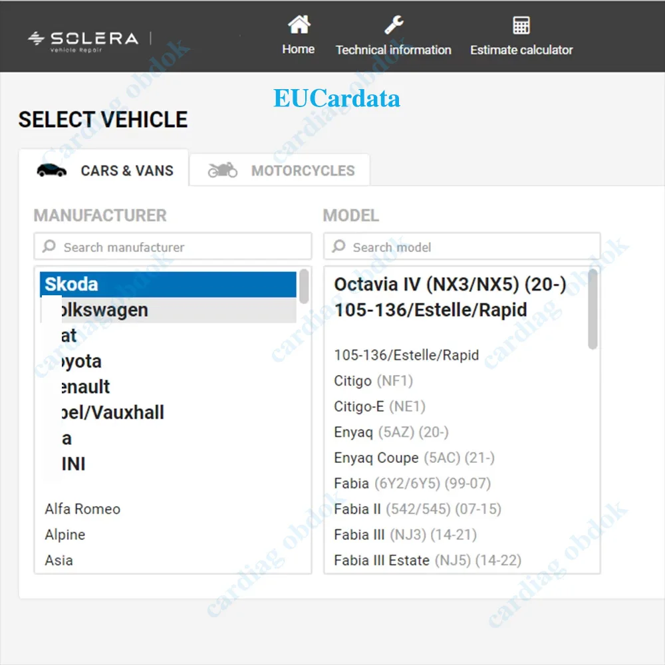Switch to the CARS & VANS tab

104,168
